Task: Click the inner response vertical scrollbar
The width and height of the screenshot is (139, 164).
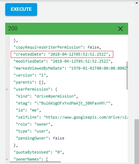Action: pos(127,76)
